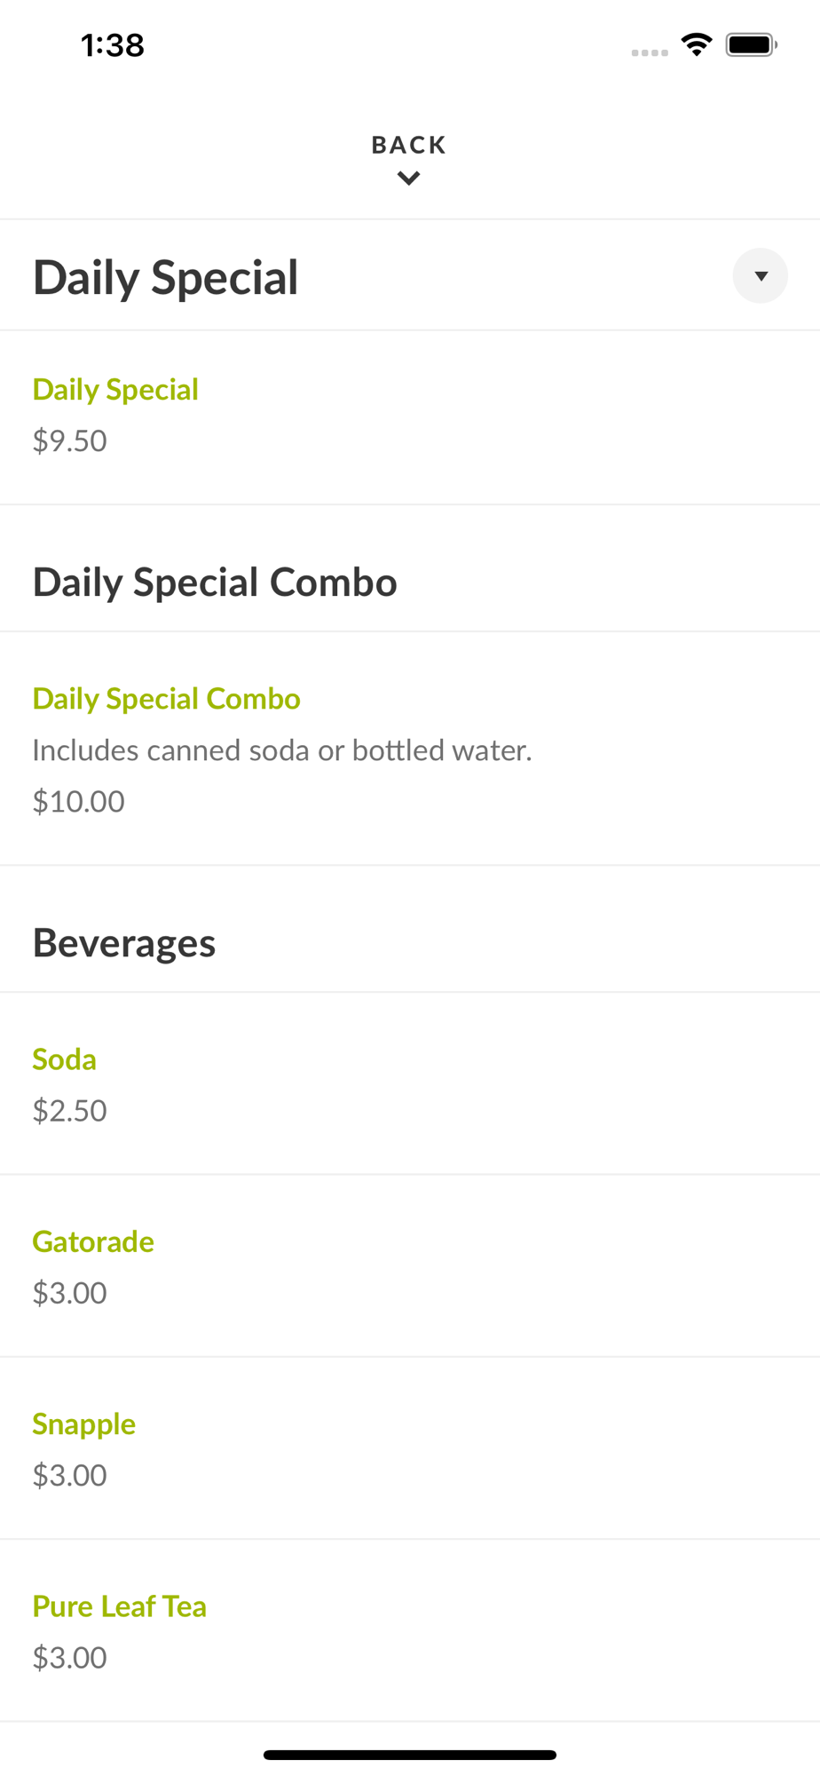
Task: Select the green Daily Special item
Action: pyautogui.click(x=115, y=390)
